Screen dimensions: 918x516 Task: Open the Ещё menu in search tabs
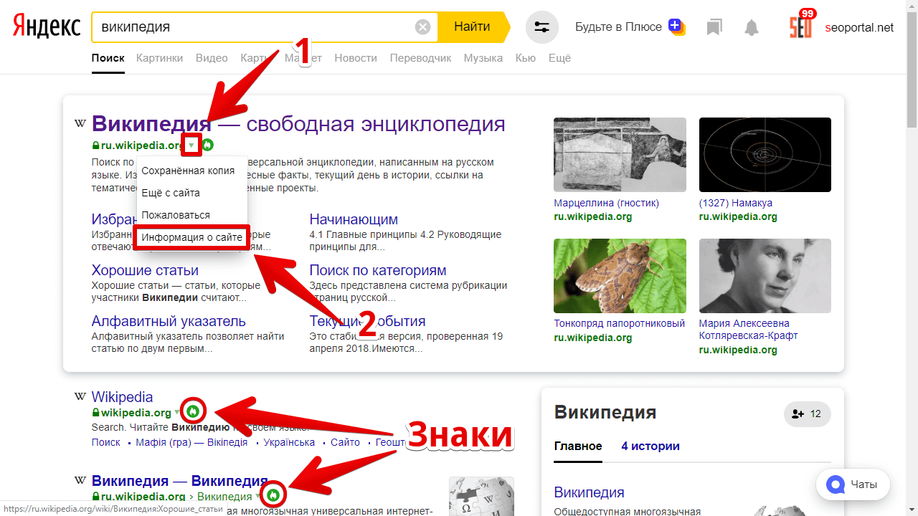[x=559, y=58]
